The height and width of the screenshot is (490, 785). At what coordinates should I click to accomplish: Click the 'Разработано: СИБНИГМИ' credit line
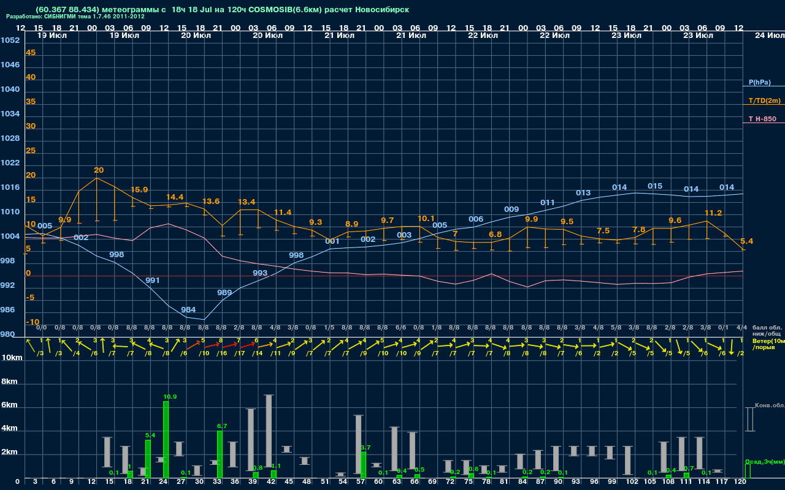tap(75, 17)
